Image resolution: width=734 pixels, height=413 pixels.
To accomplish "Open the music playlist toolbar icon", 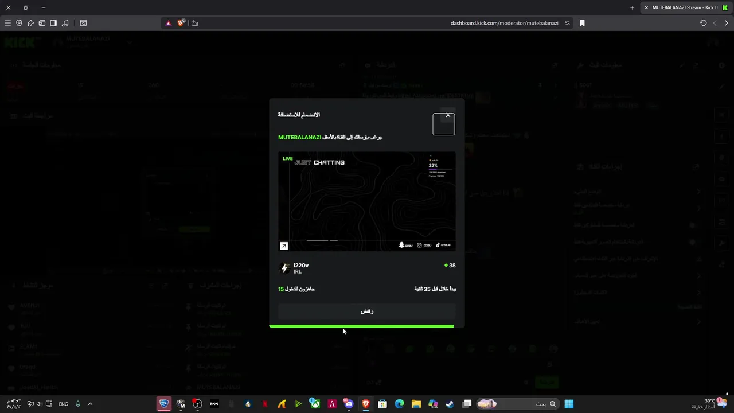I will [x=65, y=23].
